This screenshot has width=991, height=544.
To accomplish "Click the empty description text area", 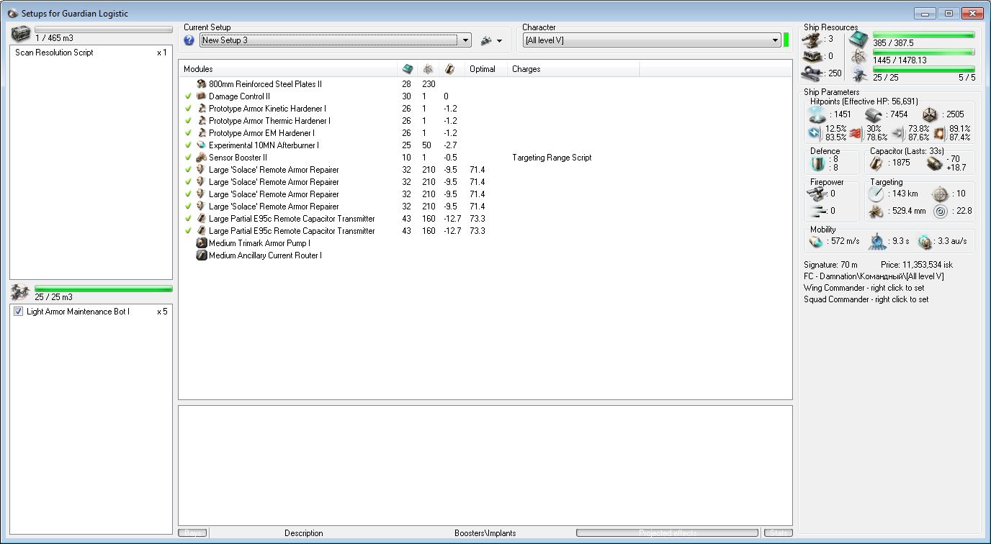I will 485,465.
